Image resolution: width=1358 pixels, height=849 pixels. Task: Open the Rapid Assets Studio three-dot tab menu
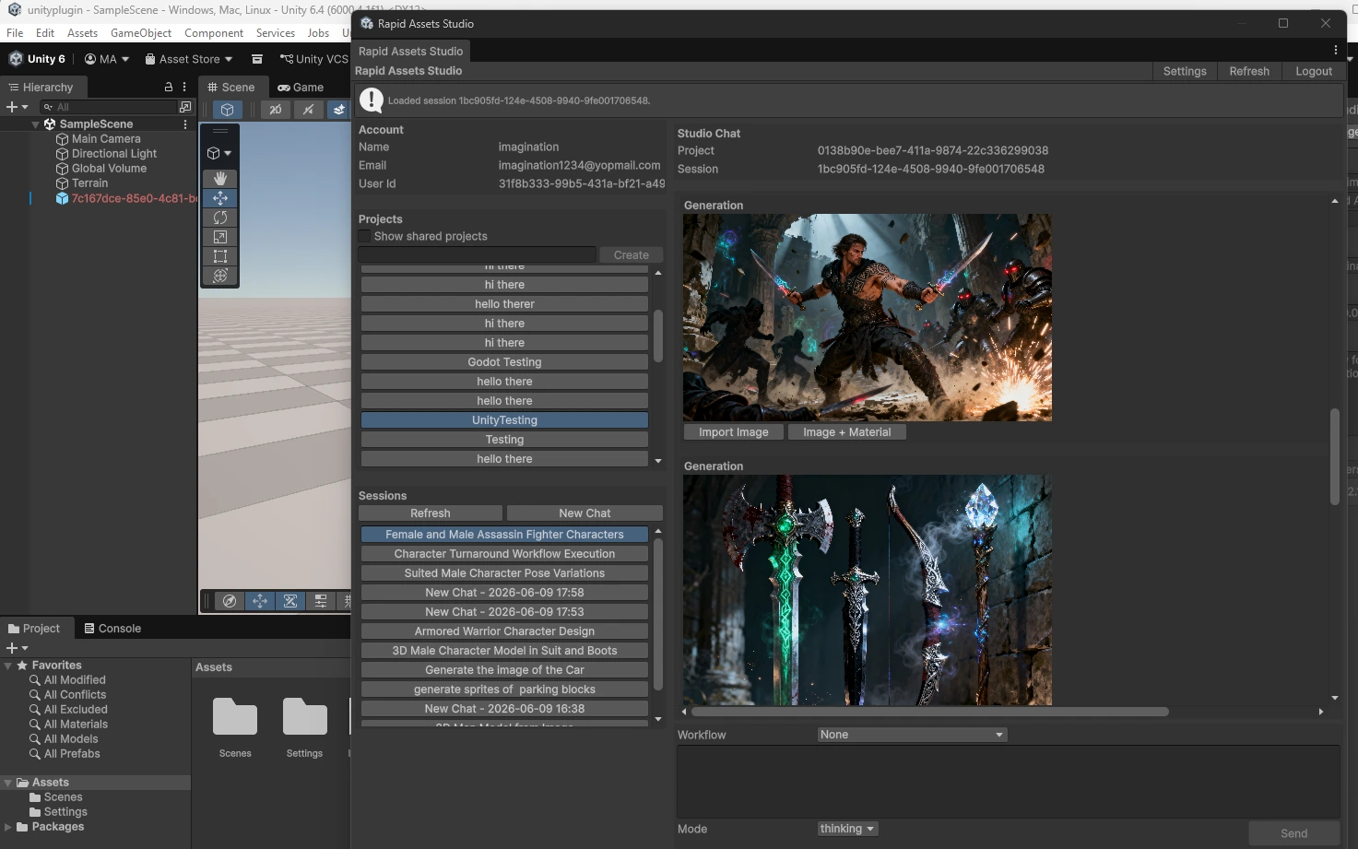pyautogui.click(x=1335, y=51)
